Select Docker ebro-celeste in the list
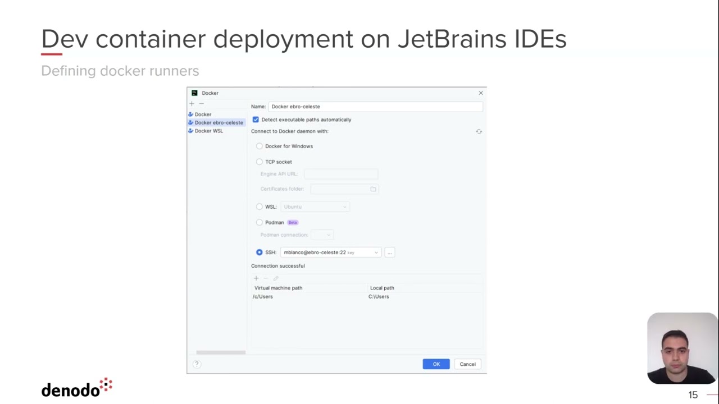The width and height of the screenshot is (719, 404). pyautogui.click(x=216, y=122)
